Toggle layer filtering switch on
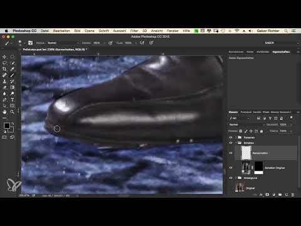This screenshot has width=301, height=226. 291,117
